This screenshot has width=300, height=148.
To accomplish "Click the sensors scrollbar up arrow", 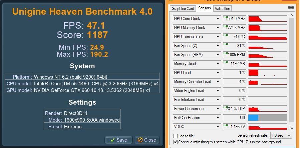I will click(x=292, y=15).
